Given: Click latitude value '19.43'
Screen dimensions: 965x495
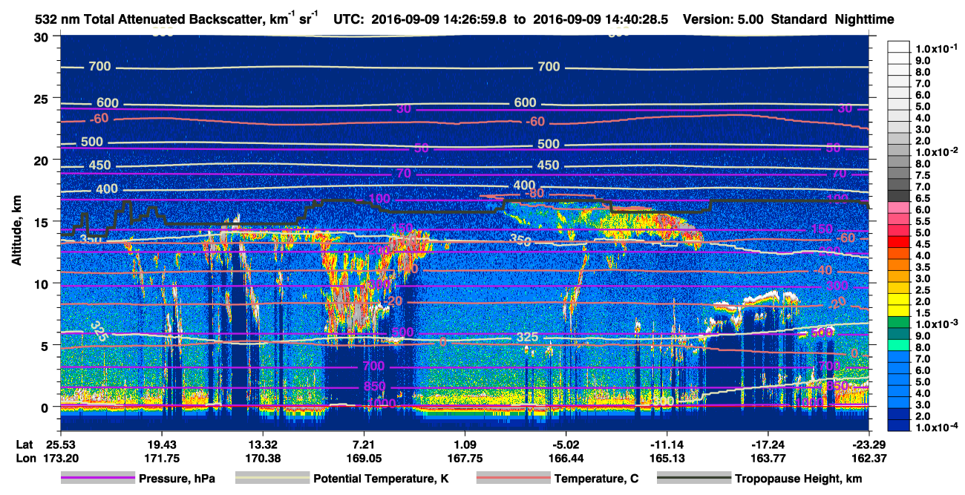Looking at the screenshot, I should tap(161, 444).
